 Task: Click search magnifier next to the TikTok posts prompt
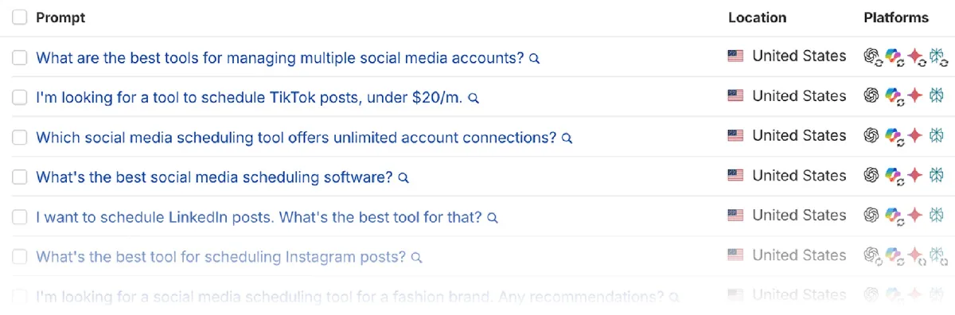pos(473,98)
